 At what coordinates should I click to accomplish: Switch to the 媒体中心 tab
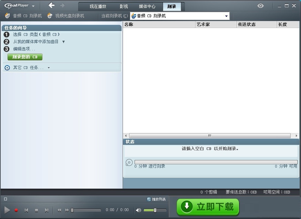pyautogui.click(x=147, y=6)
